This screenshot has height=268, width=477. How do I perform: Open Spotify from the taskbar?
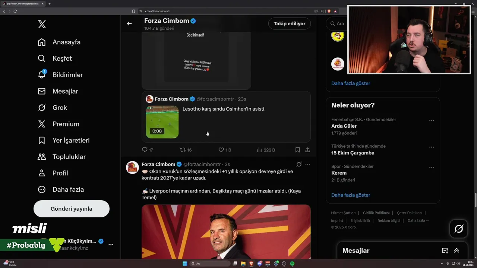293,264
